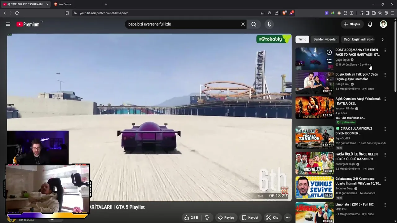Open Limonata (2015 - Full HD) title
The height and width of the screenshot is (223, 397).
click(x=355, y=204)
